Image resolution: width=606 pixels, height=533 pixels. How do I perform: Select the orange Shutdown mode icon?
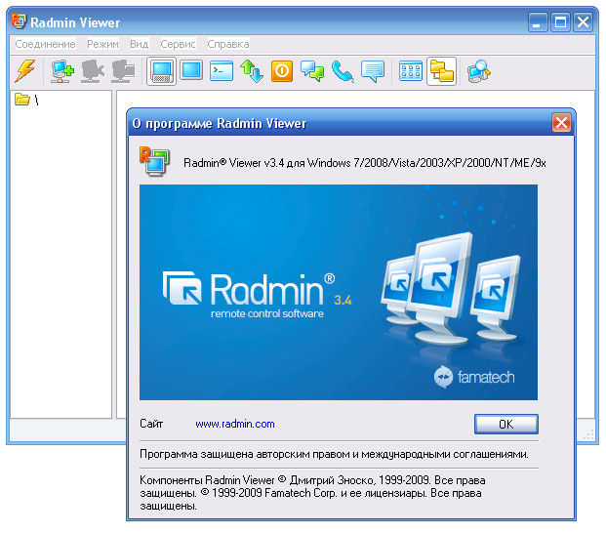[x=282, y=71]
